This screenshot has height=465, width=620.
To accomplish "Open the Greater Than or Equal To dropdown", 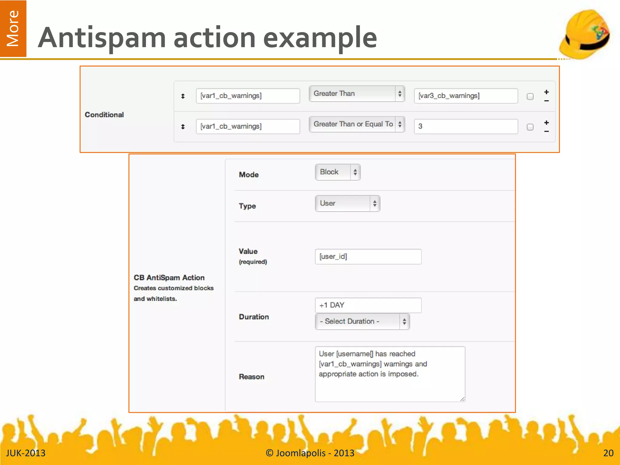I will click(x=357, y=124).
